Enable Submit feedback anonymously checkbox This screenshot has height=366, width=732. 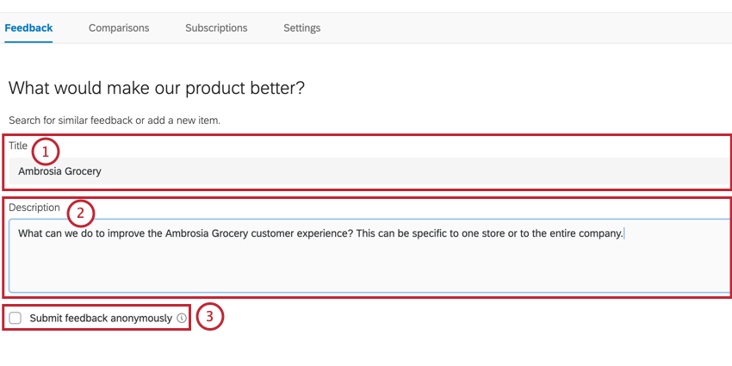(16, 319)
